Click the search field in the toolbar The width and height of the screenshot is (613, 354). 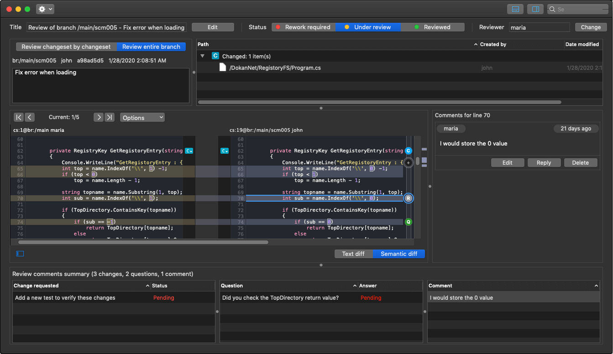tap(577, 9)
